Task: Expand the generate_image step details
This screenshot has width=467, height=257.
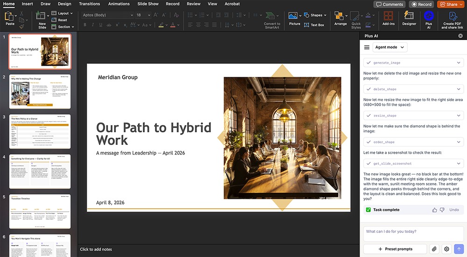Action: [x=459, y=63]
